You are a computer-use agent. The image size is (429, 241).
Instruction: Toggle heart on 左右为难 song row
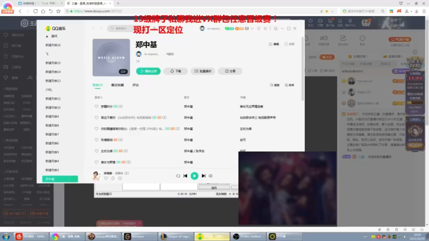point(97,151)
